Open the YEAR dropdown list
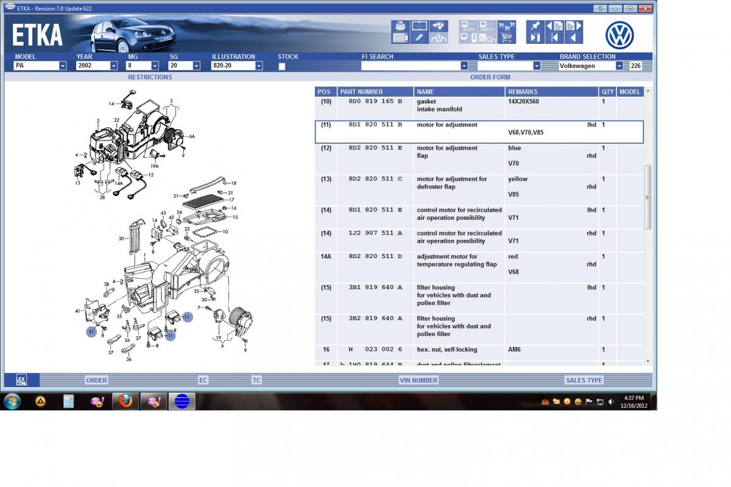This screenshot has width=731, height=487. click(113, 66)
